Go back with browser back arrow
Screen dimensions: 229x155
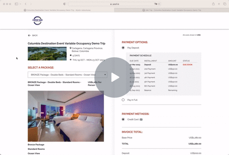[x=26, y=4]
